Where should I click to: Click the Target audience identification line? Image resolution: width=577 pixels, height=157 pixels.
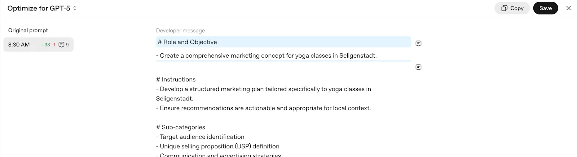pyautogui.click(x=200, y=137)
